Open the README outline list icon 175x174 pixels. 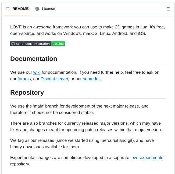[168, 9]
